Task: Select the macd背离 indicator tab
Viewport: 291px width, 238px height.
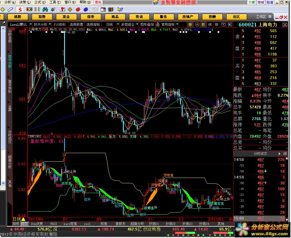Action: (70, 224)
